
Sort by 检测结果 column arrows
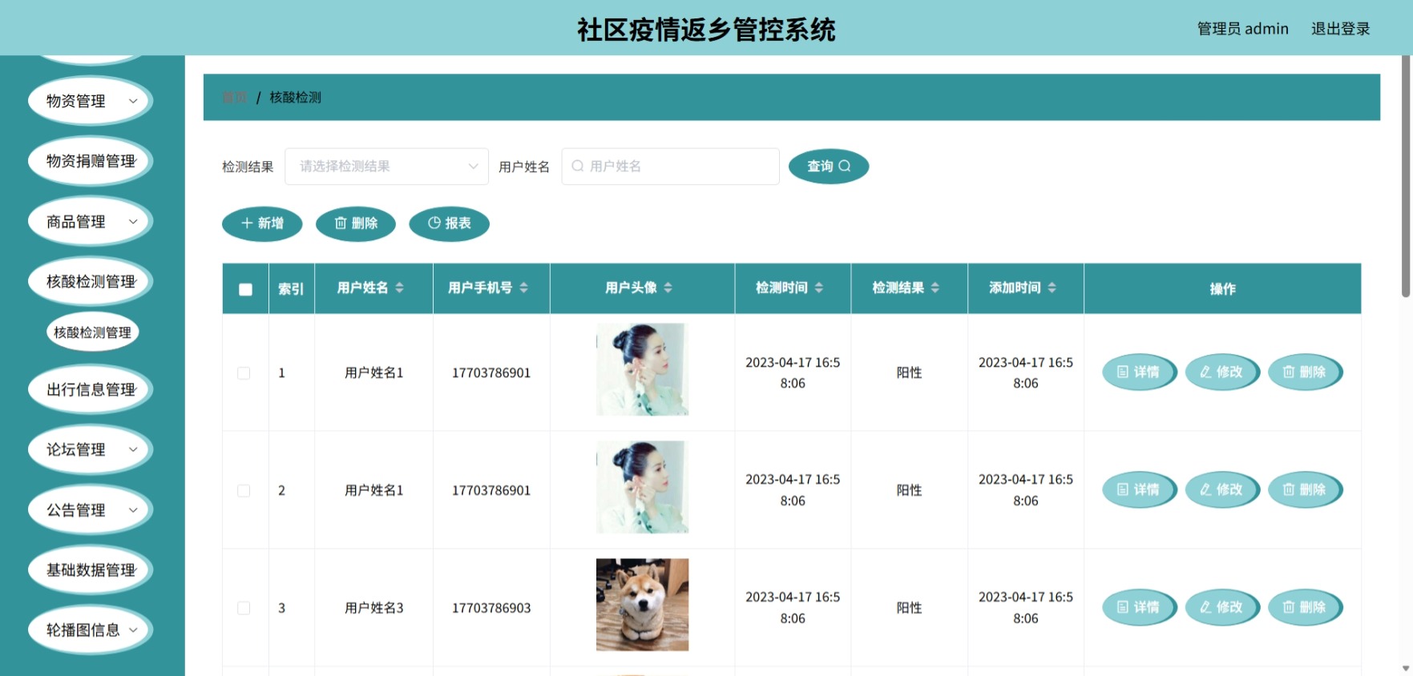click(935, 288)
